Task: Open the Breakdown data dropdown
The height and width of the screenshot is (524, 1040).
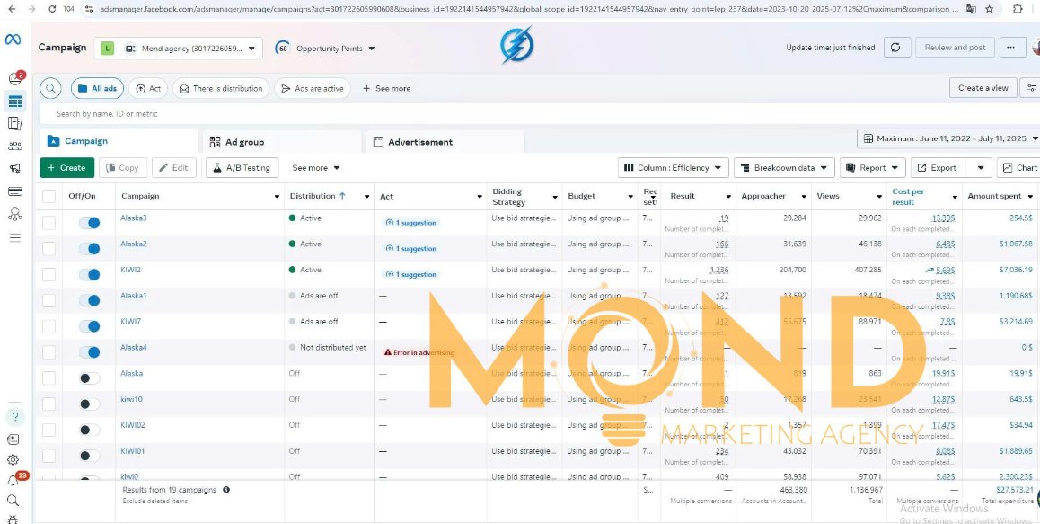Action: point(784,168)
